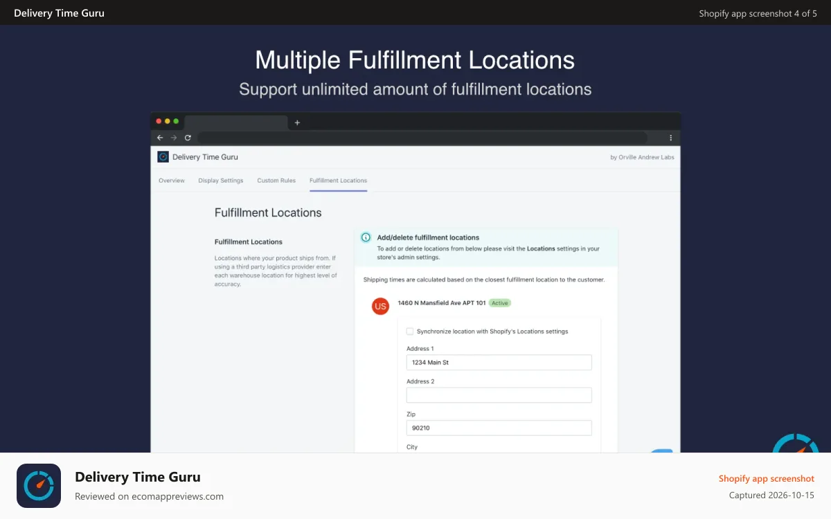Click the Active status badge
The width and height of the screenshot is (831, 519).
click(x=500, y=303)
